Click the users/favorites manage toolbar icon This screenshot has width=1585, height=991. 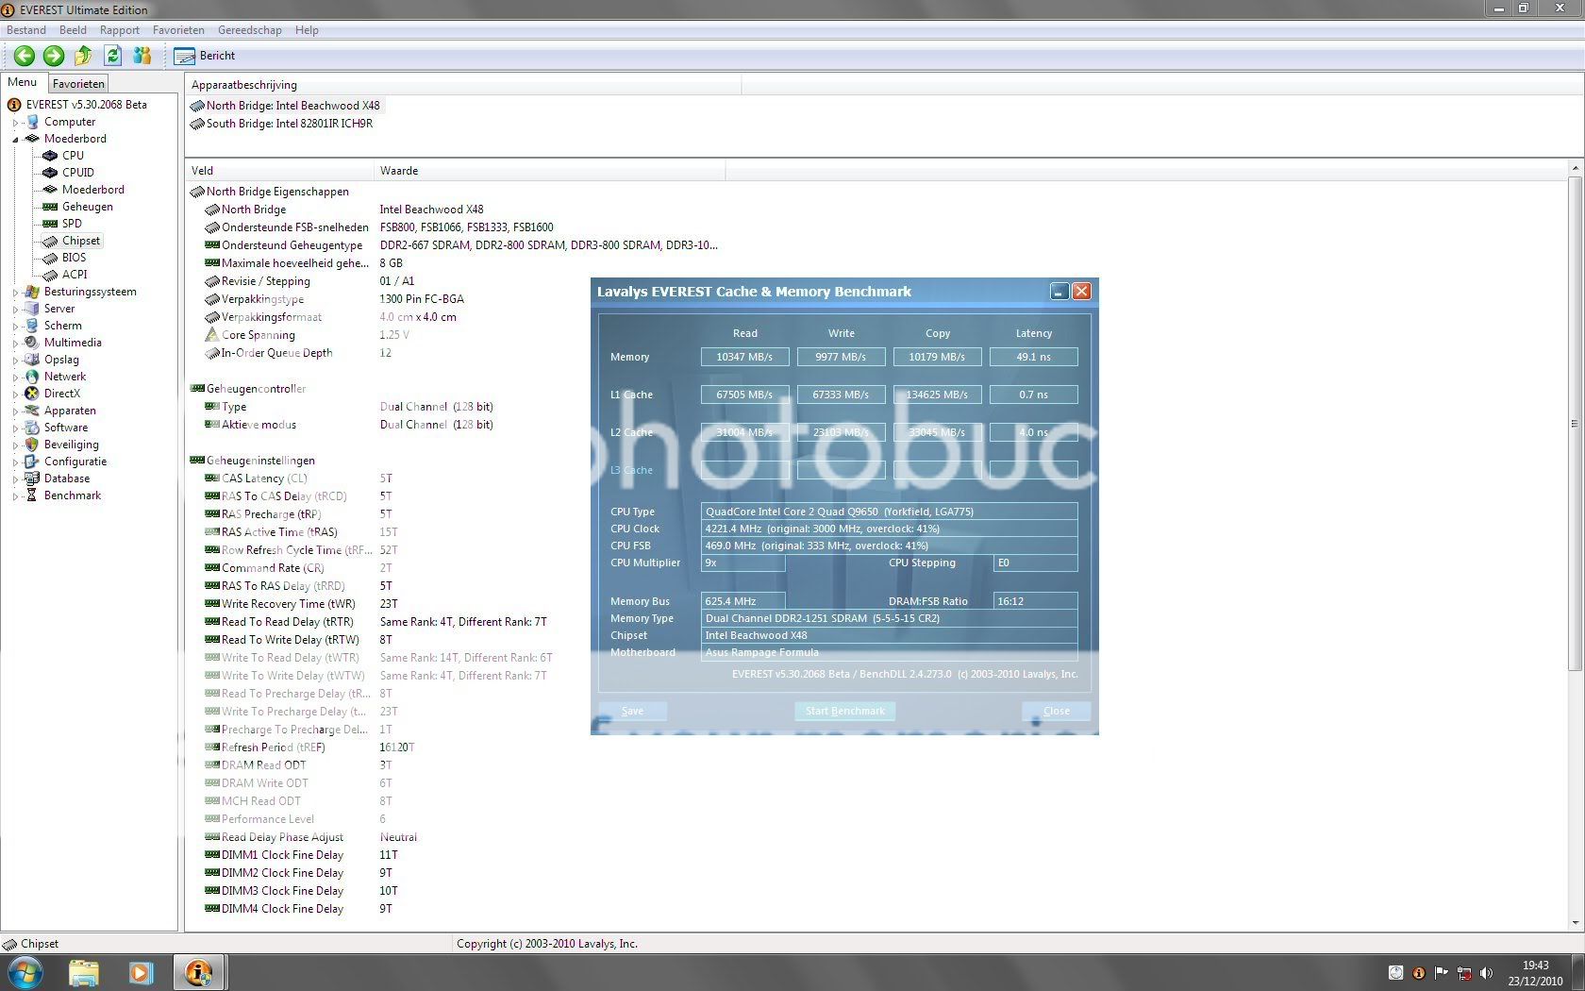point(142,56)
